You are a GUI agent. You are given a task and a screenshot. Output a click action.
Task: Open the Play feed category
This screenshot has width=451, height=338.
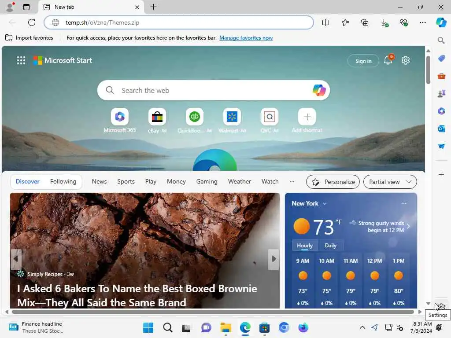click(151, 182)
